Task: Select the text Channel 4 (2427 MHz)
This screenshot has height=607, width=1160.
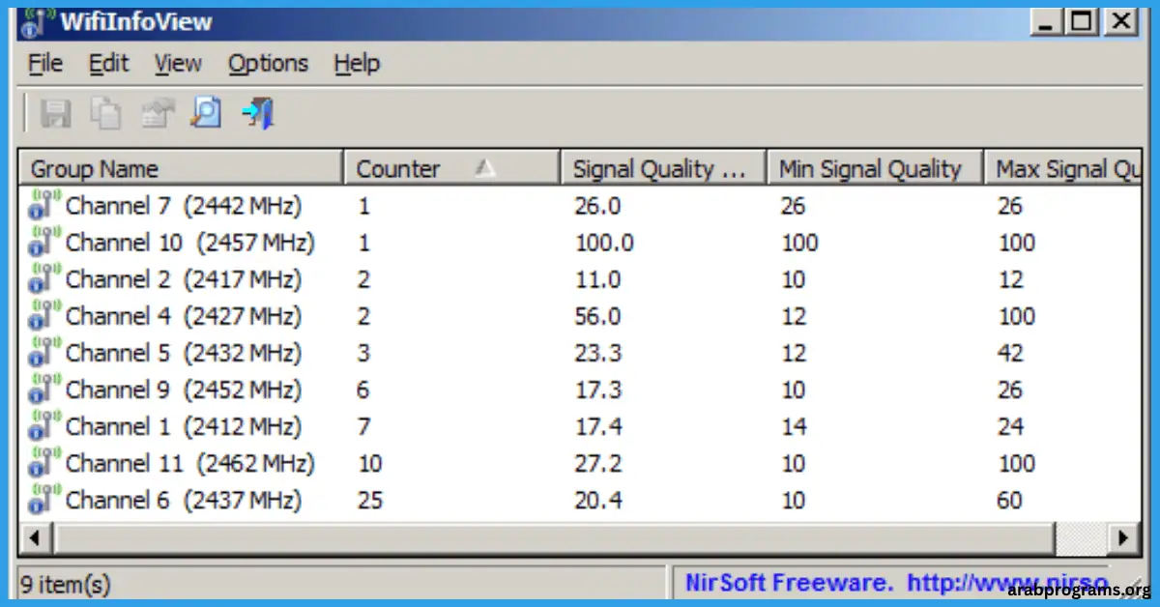Action: click(184, 317)
